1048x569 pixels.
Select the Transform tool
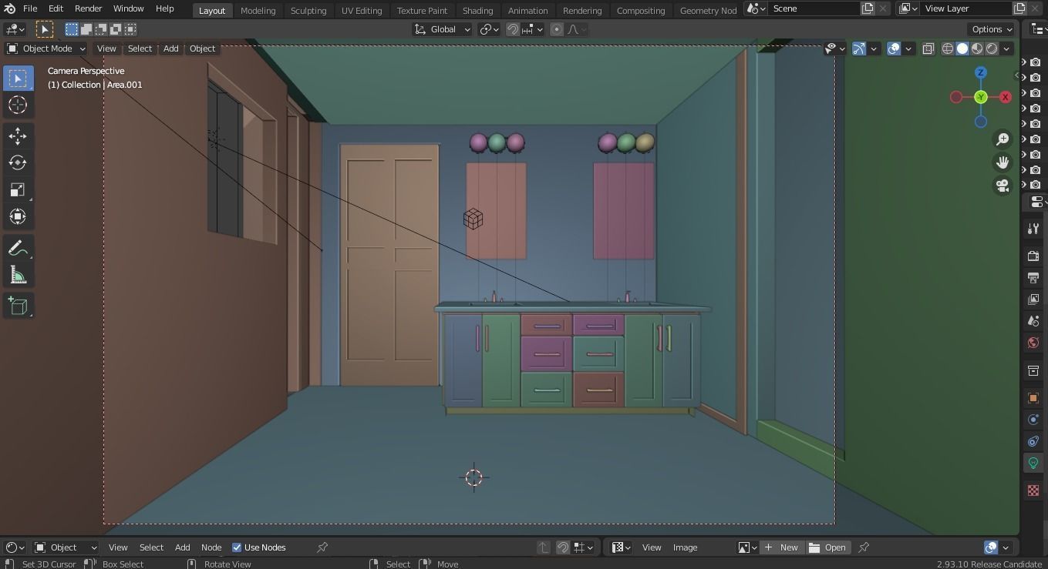(x=18, y=217)
